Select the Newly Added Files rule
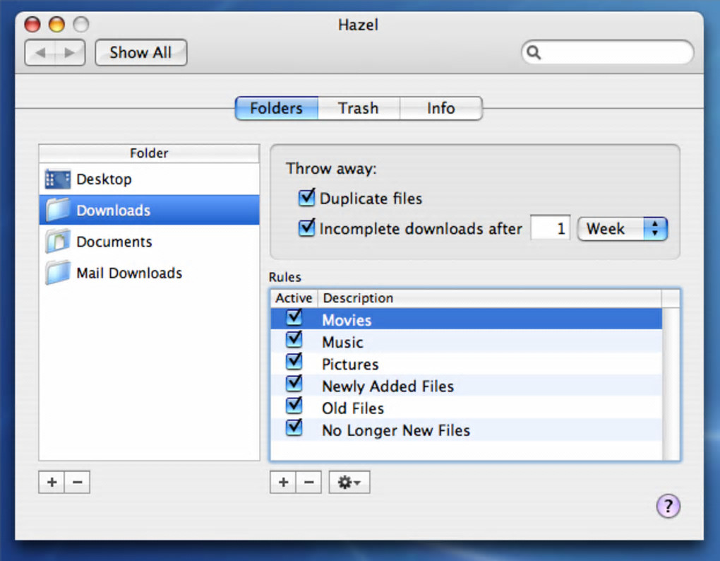Viewport: 720px width, 561px height. click(467, 386)
